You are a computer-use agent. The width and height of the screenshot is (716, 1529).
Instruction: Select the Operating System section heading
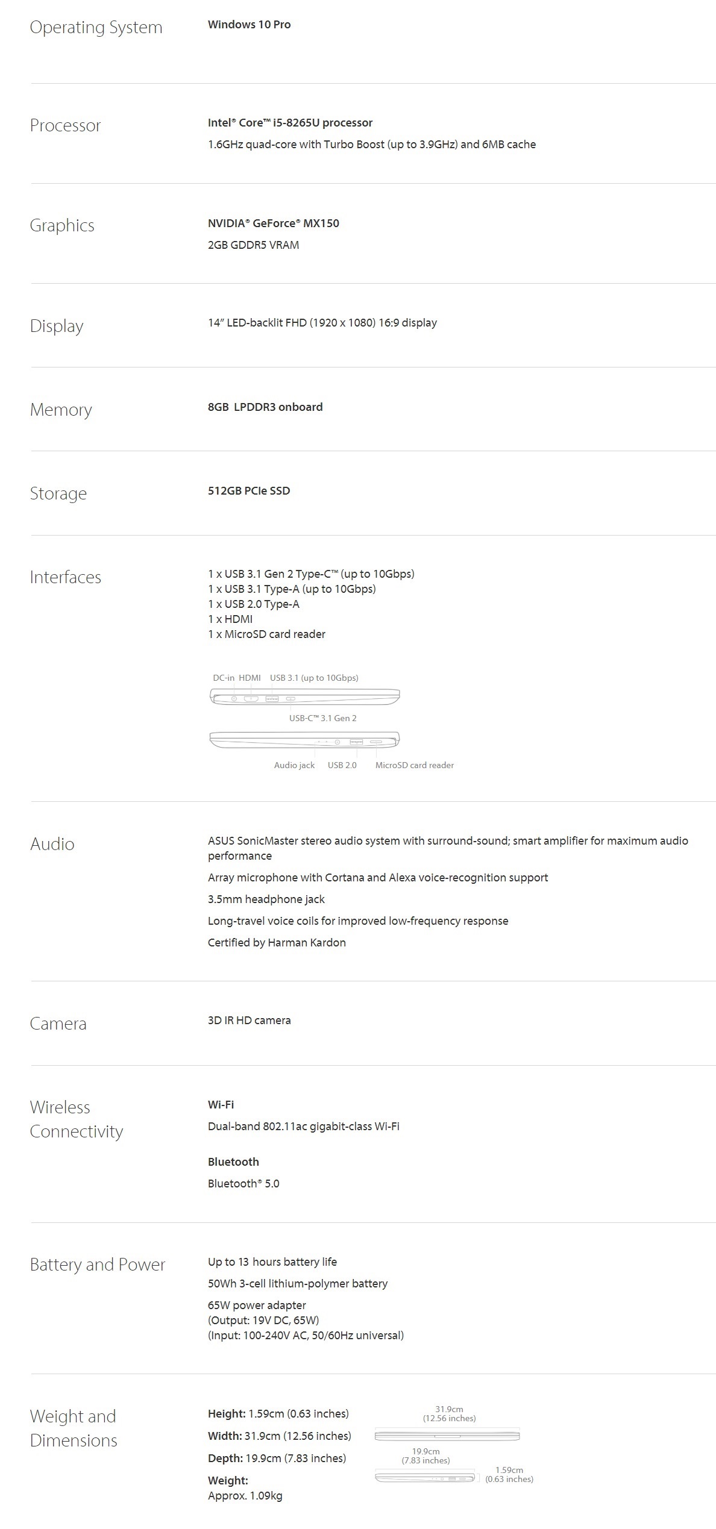(x=96, y=27)
